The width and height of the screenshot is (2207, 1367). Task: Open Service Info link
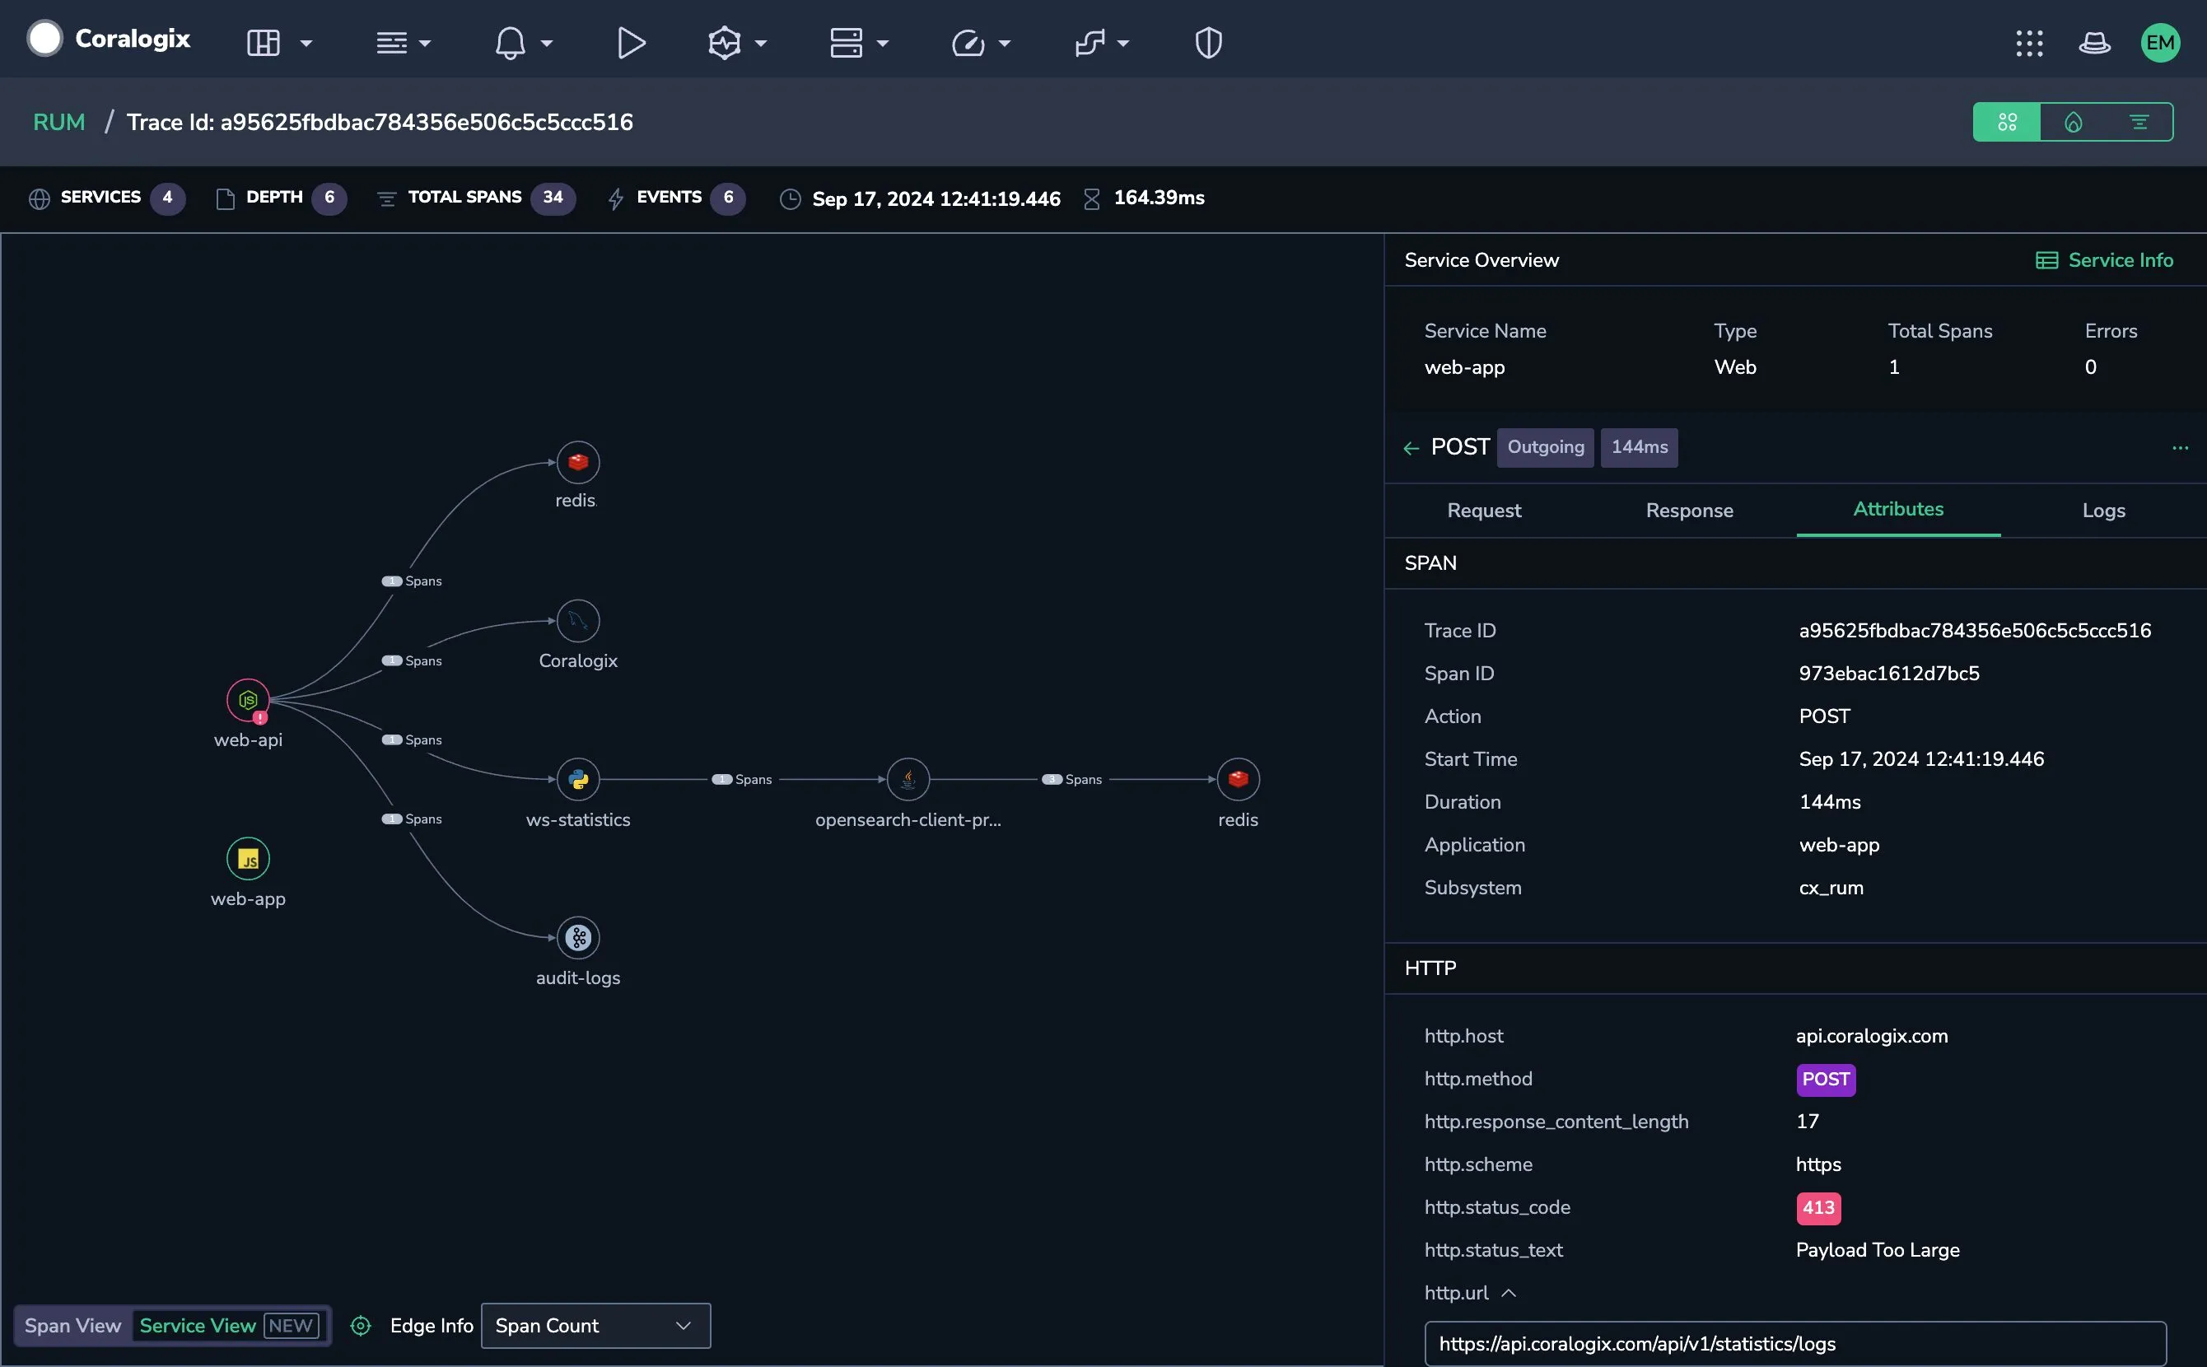(2104, 260)
